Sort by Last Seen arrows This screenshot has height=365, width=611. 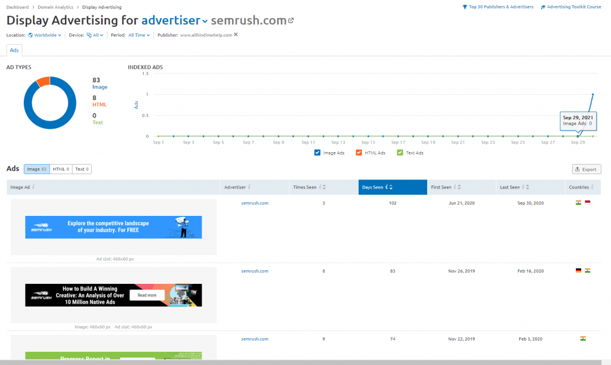click(x=527, y=187)
